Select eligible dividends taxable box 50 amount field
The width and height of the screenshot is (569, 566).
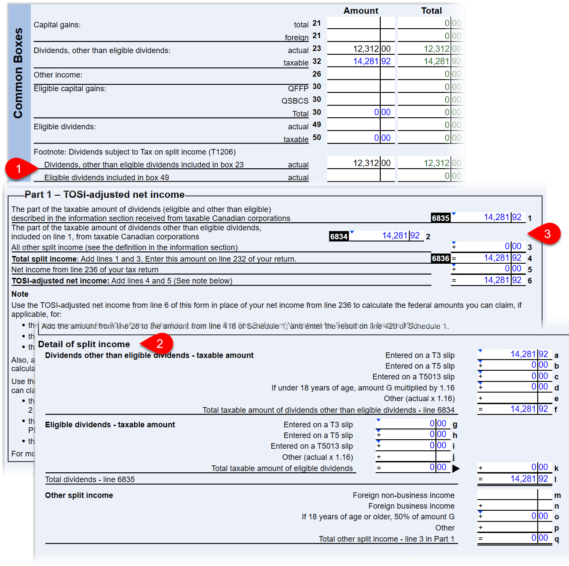361,138
